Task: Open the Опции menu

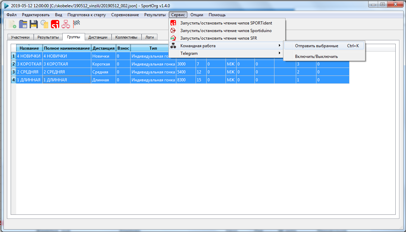Action: point(197,15)
